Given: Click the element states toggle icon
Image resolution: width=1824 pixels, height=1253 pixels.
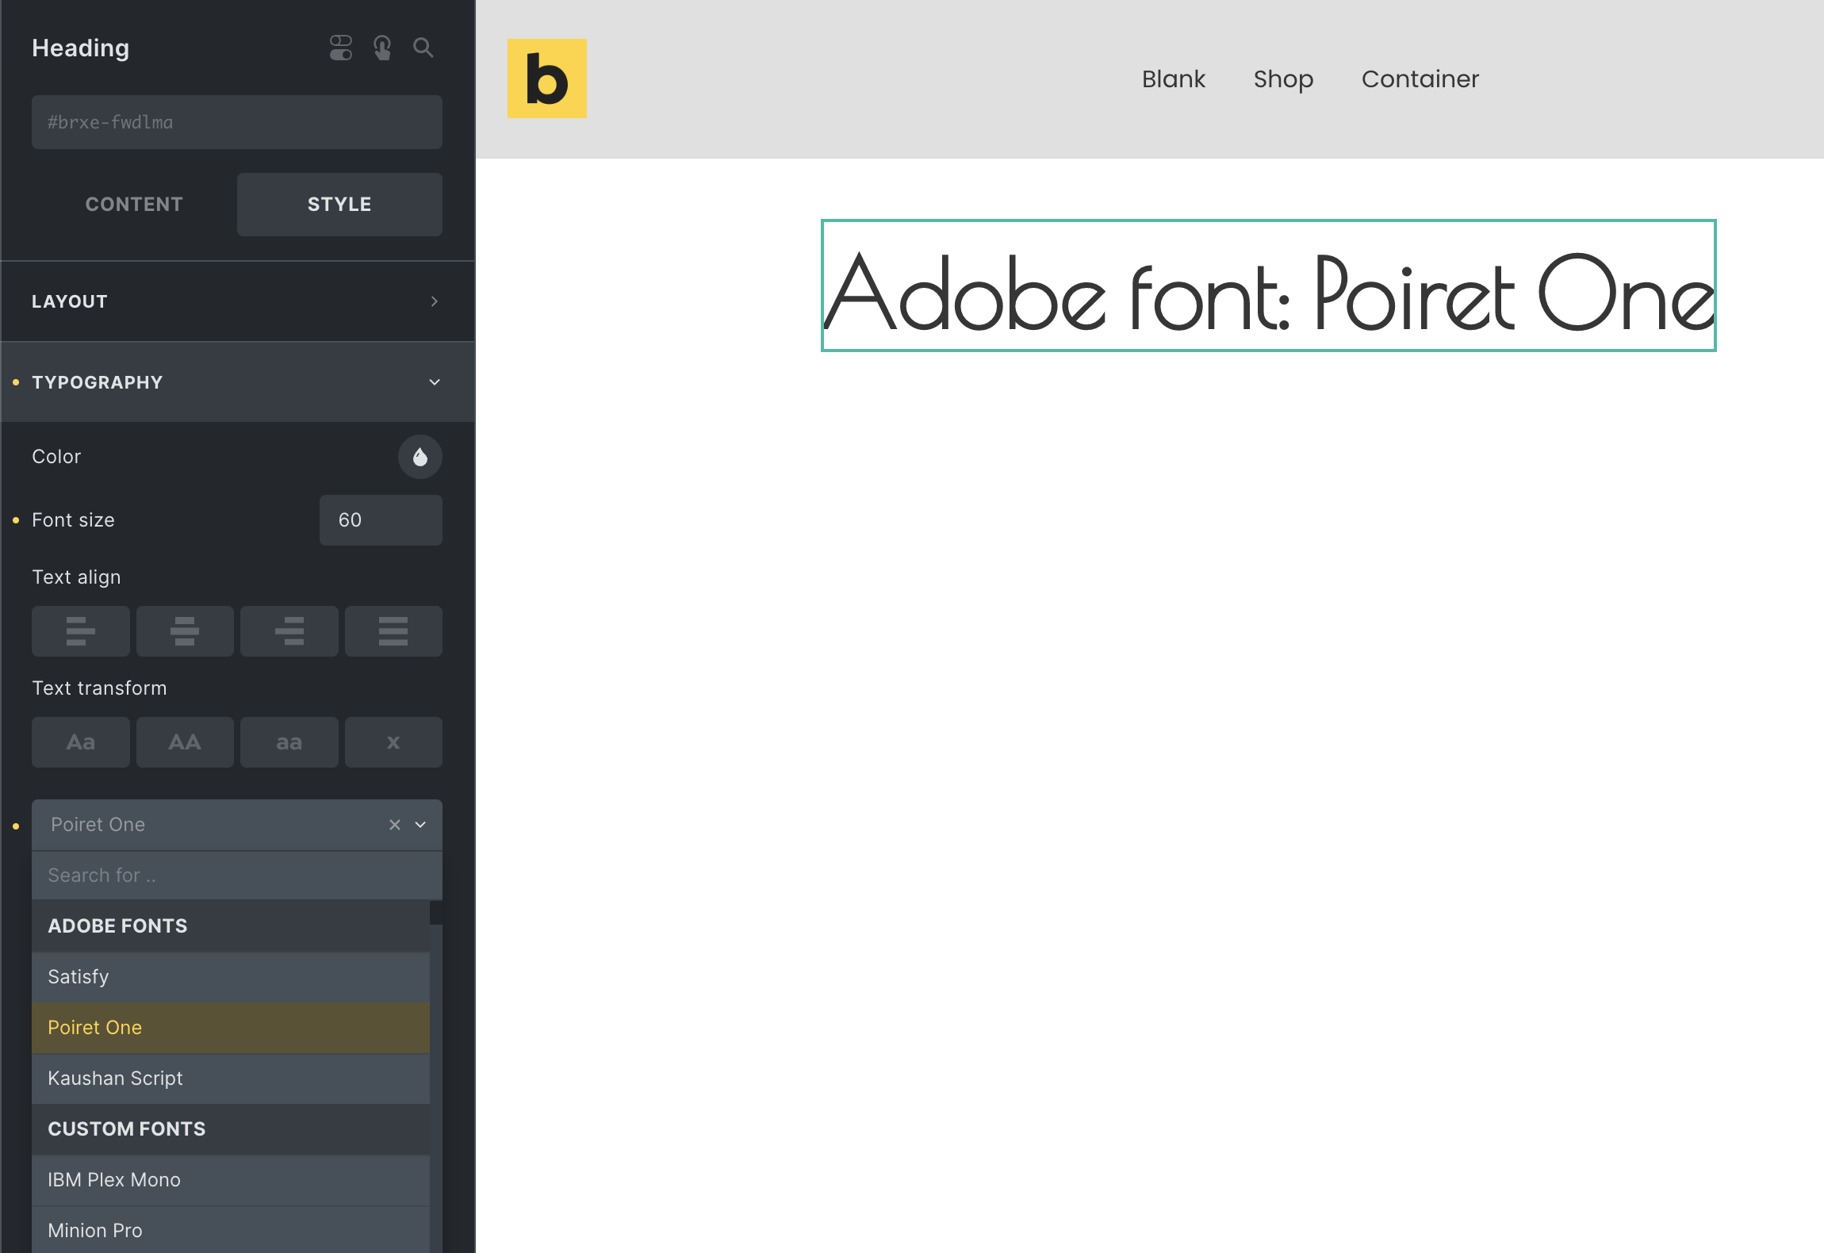Looking at the screenshot, I should [341, 48].
